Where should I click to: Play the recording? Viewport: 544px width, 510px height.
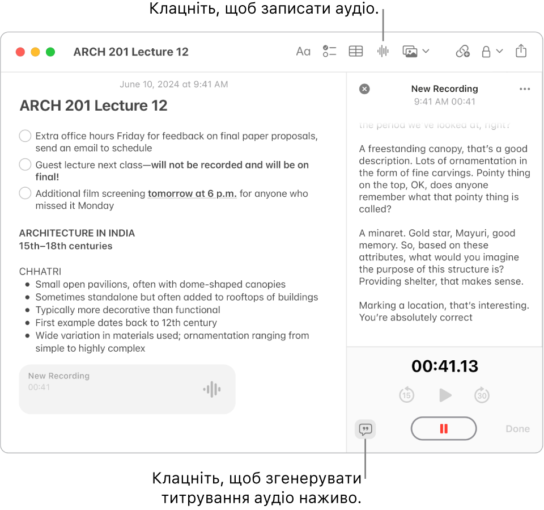click(445, 395)
